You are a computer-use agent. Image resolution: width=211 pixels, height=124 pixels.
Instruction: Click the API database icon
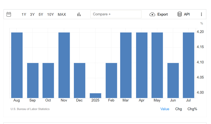click(179, 14)
